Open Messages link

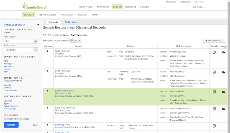coord(171,2)
